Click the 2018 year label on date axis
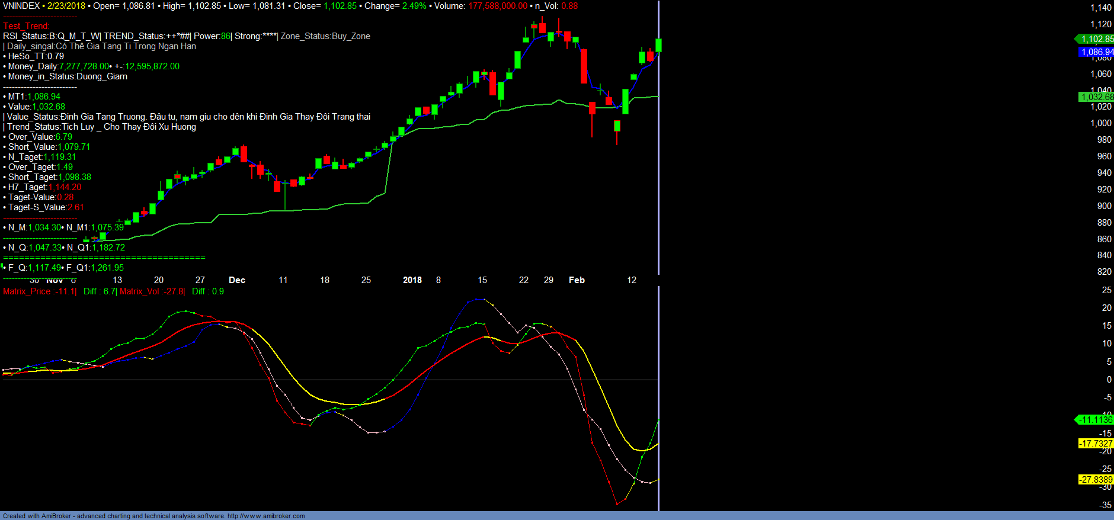This screenshot has width=1114, height=520. (412, 280)
